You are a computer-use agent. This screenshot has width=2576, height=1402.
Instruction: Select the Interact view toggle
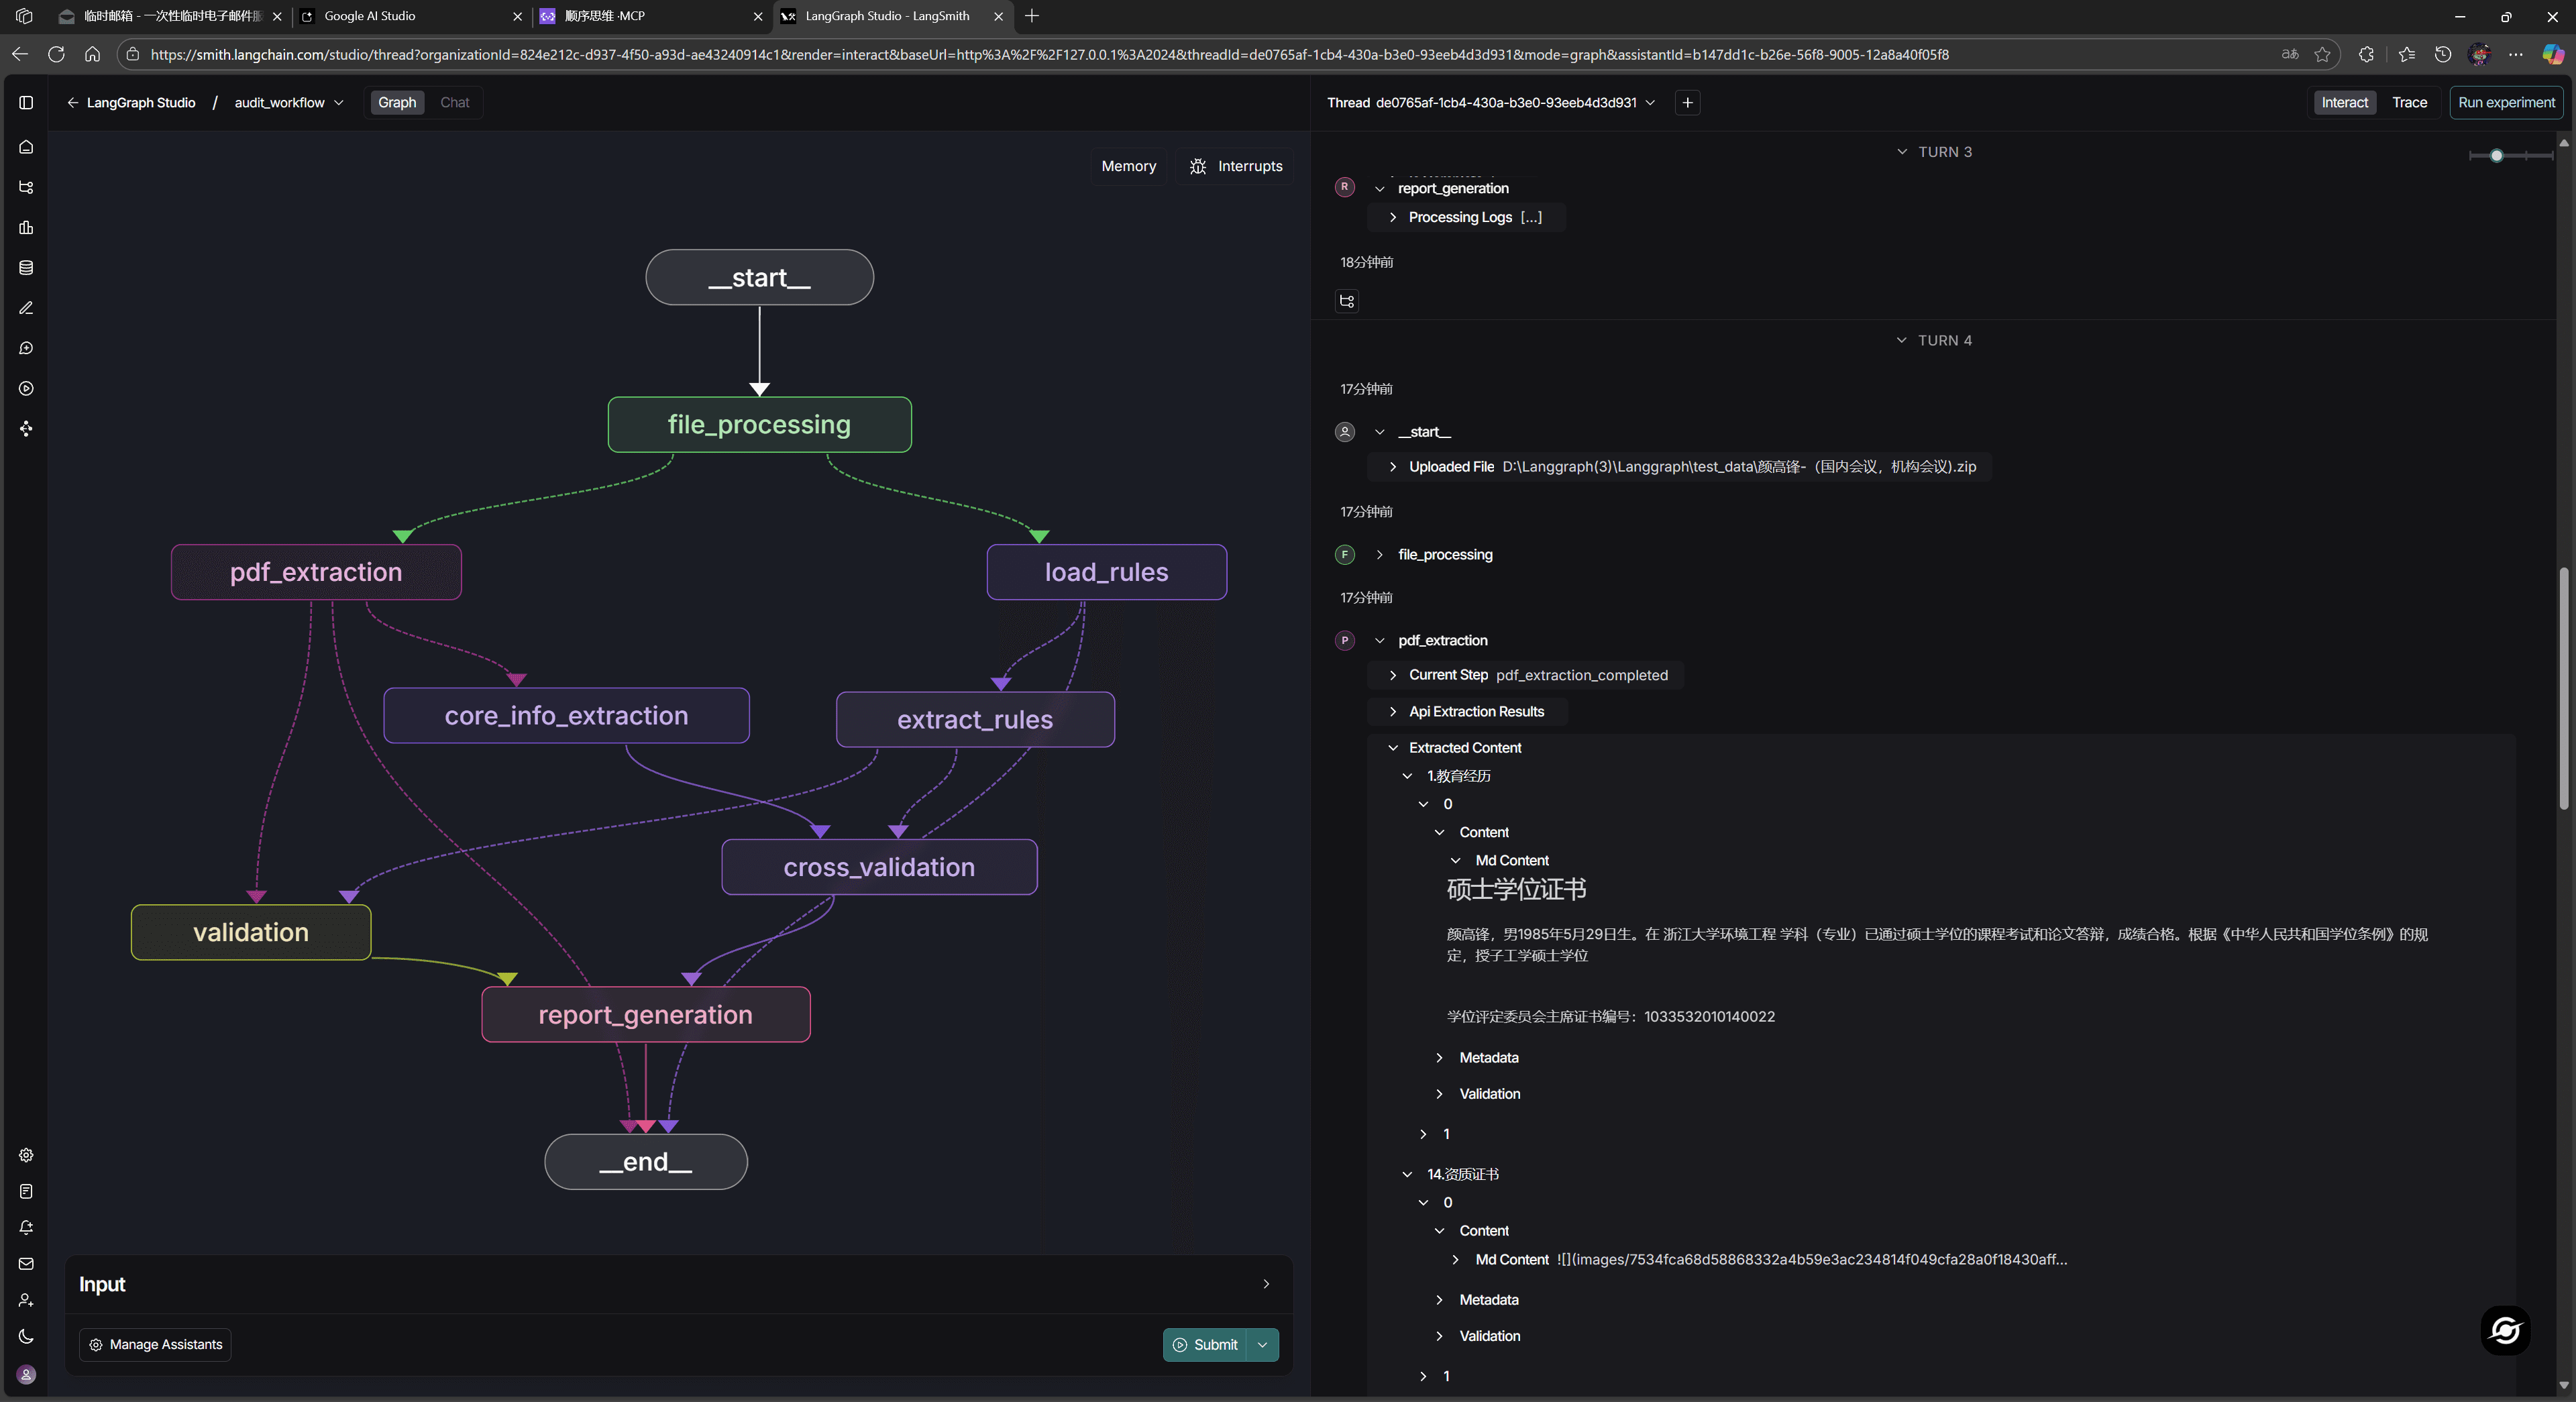tap(2344, 102)
